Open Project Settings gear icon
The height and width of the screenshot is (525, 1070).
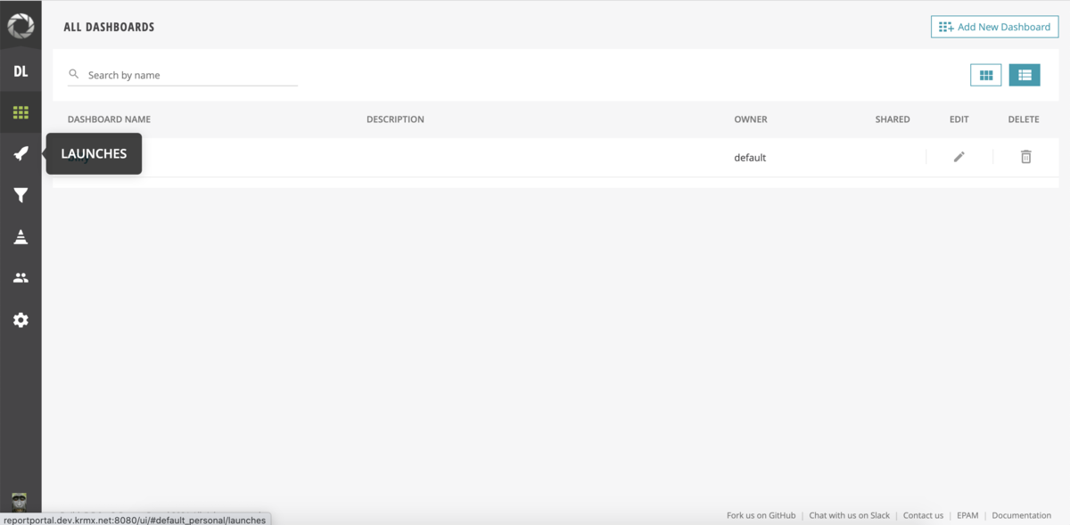[21, 320]
